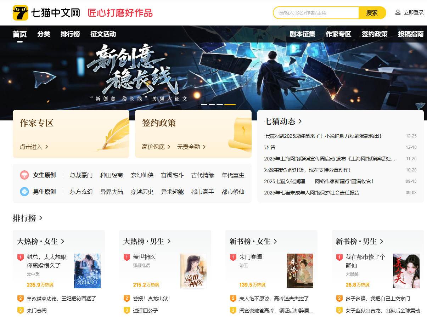Click the user silhouette icon beside 立即登录
Viewport: 427px width, 317px height.
tap(397, 12)
